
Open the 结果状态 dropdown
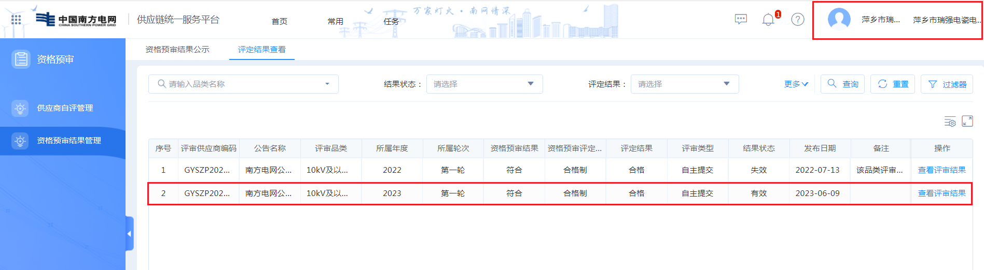coord(484,84)
